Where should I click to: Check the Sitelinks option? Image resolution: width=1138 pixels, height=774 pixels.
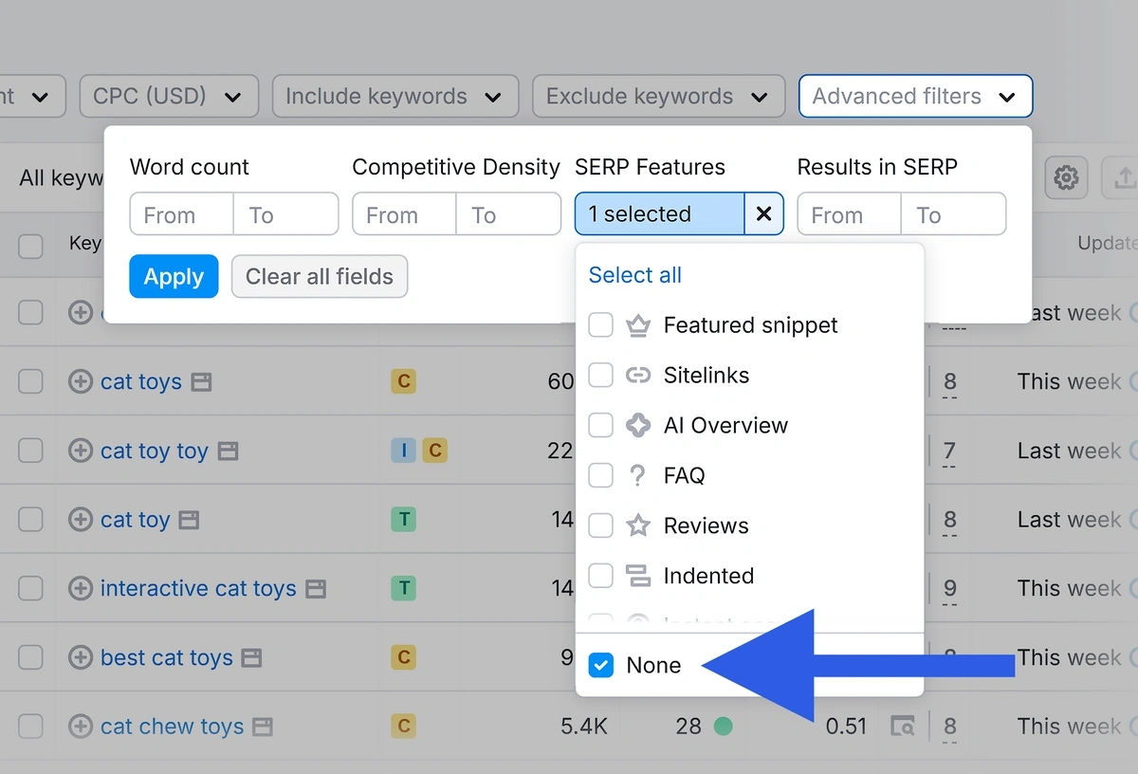click(x=601, y=376)
